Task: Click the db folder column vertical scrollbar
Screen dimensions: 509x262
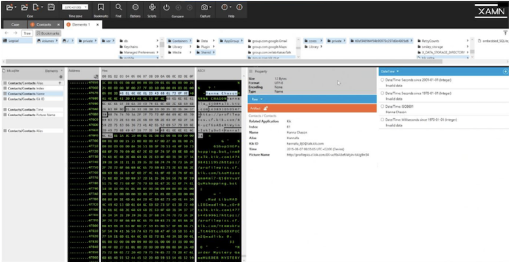Action: click(x=162, y=48)
